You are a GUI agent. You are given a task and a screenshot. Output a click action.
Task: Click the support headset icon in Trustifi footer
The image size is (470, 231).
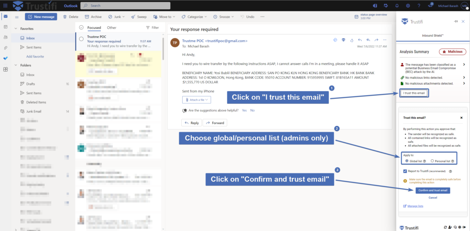coord(455,227)
